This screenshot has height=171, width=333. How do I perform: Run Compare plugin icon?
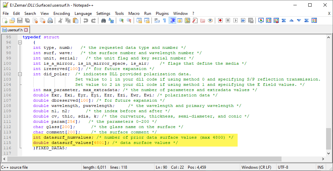pyautogui.click(x=269, y=20)
